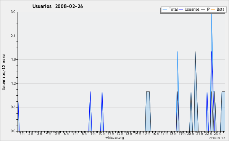Image resolution: width=229 pixels, height=141 pixels.
Task: Click the '15 h' x-axis label
Action: pyautogui.click(x=146, y=133)
